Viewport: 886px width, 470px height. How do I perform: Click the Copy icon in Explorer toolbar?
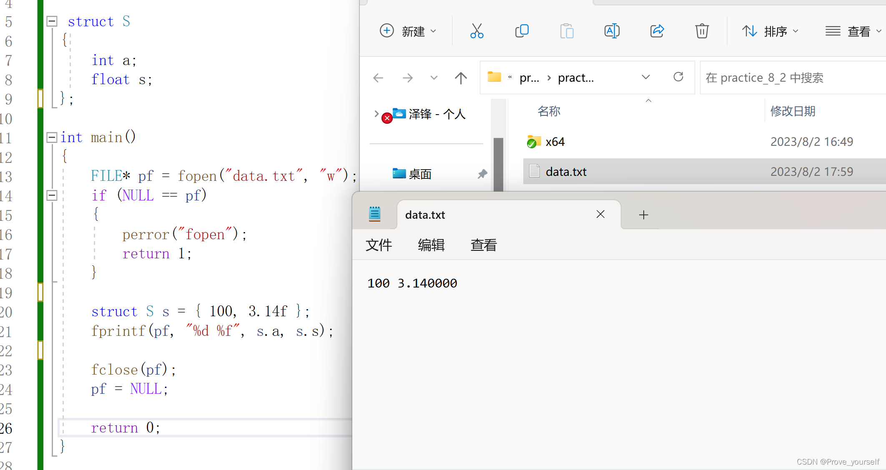522,31
